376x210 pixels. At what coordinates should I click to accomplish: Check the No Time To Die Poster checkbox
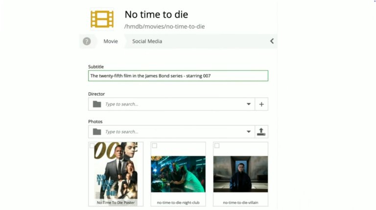coord(92,146)
